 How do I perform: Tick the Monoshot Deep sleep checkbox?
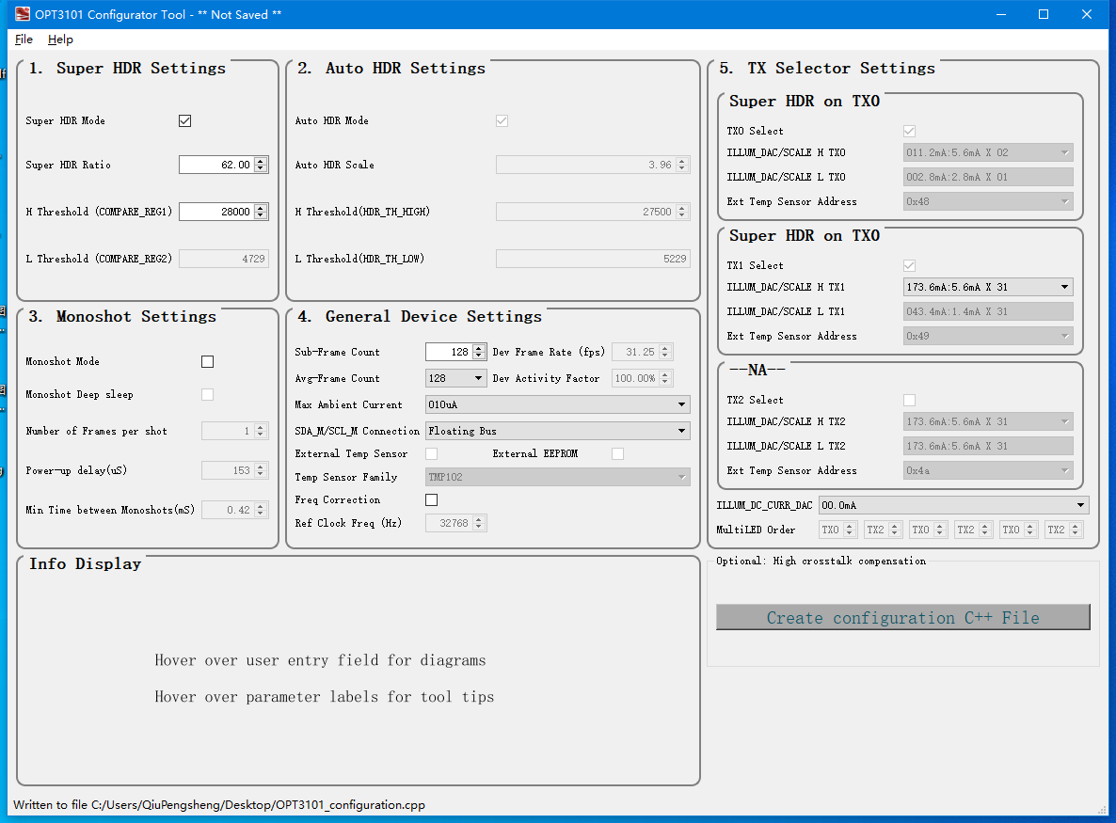207,394
